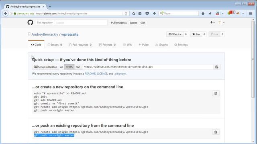The height and width of the screenshot is (144, 257).
Task: Open wpresssite repository link
Action: (70, 34)
